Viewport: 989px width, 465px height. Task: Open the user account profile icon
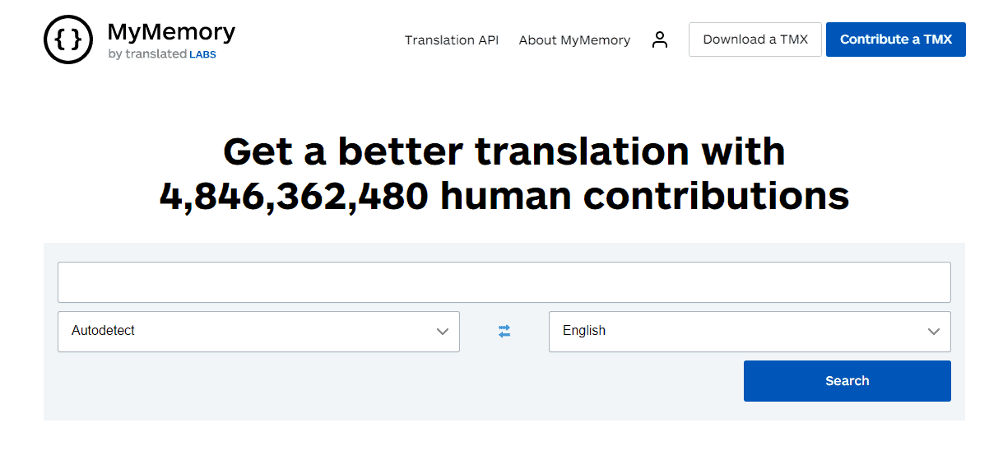(x=660, y=40)
